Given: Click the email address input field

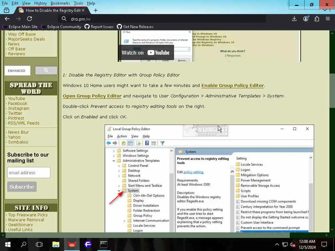Looking at the screenshot, I should (29, 173).
